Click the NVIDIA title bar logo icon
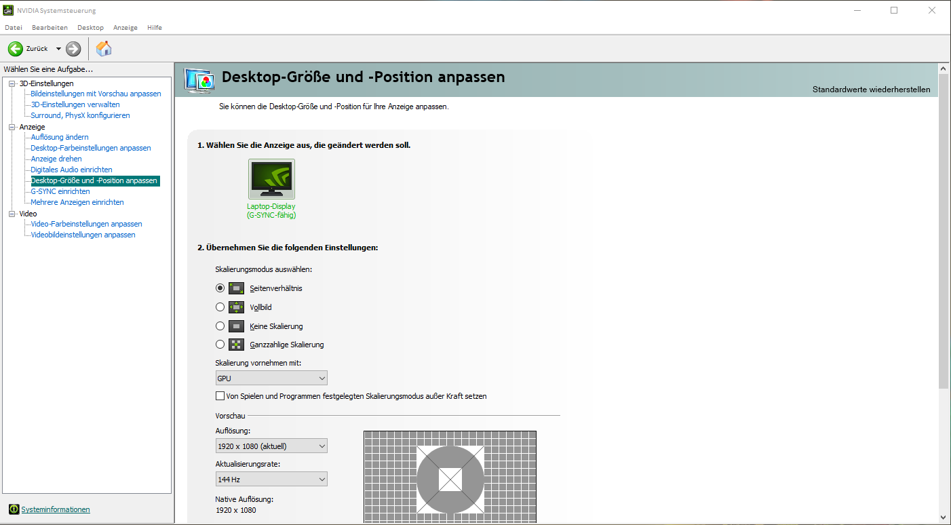This screenshot has width=951, height=525. [9, 10]
